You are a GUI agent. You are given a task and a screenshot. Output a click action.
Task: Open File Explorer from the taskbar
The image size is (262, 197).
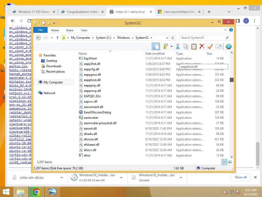tap(20, 192)
